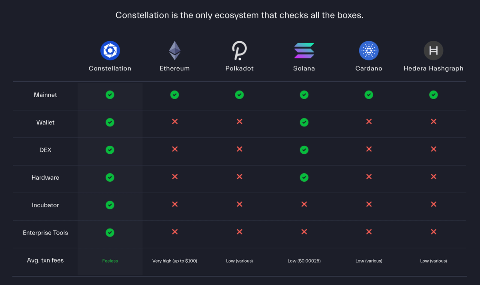Click the Ethereum diamond logo
The width and height of the screenshot is (480, 285).
click(x=174, y=50)
